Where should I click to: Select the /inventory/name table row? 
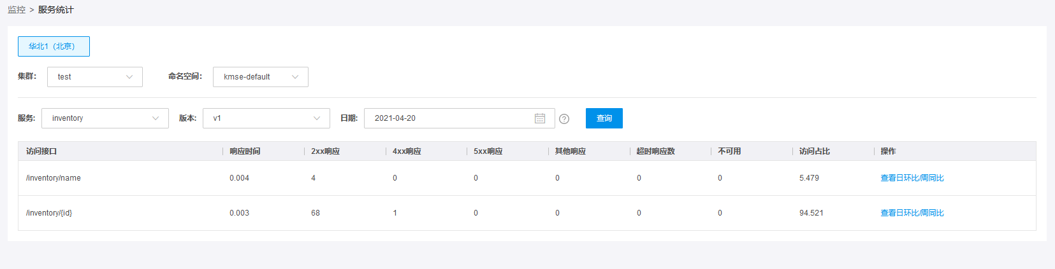pyautogui.click(x=527, y=178)
